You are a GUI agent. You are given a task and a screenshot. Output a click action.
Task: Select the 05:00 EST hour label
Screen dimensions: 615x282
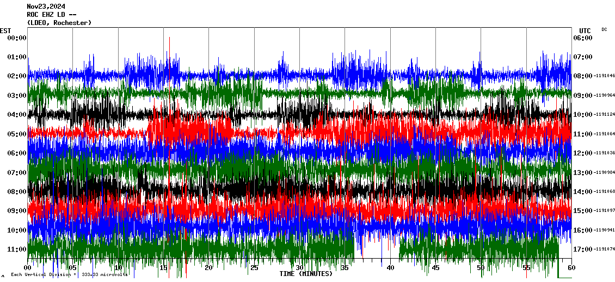tap(17, 134)
